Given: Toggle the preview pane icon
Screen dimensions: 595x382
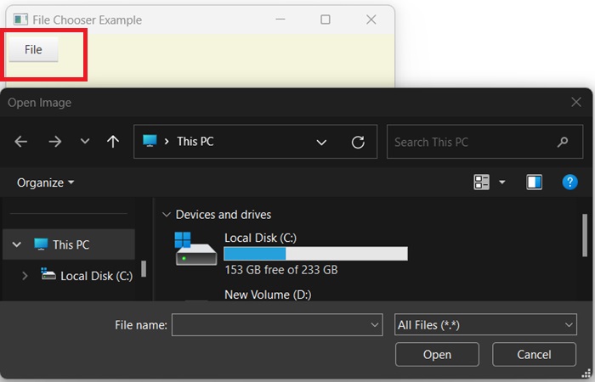Looking at the screenshot, I should click(534, 182).
